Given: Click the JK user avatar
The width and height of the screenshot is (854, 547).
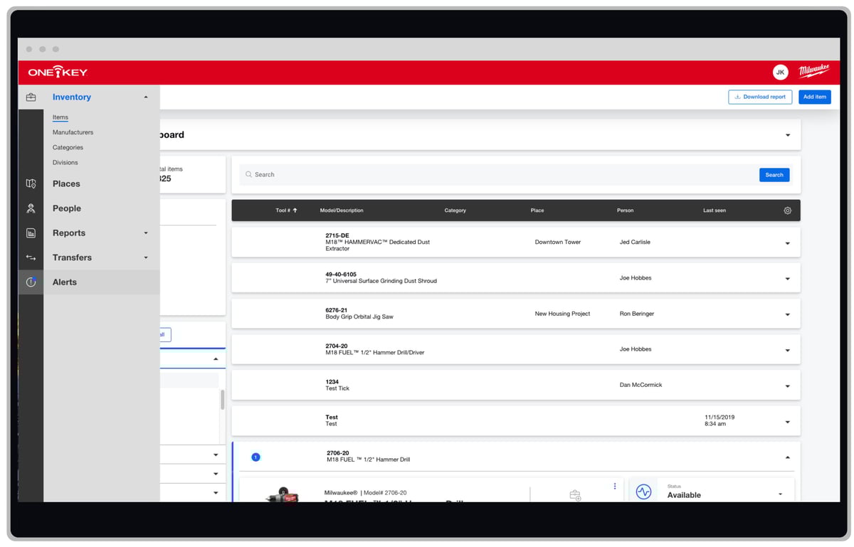Looking at the screenshot, I should click(x=780, y=72).
